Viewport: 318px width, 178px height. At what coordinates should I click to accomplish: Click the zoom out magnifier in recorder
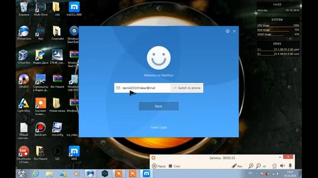258,166
